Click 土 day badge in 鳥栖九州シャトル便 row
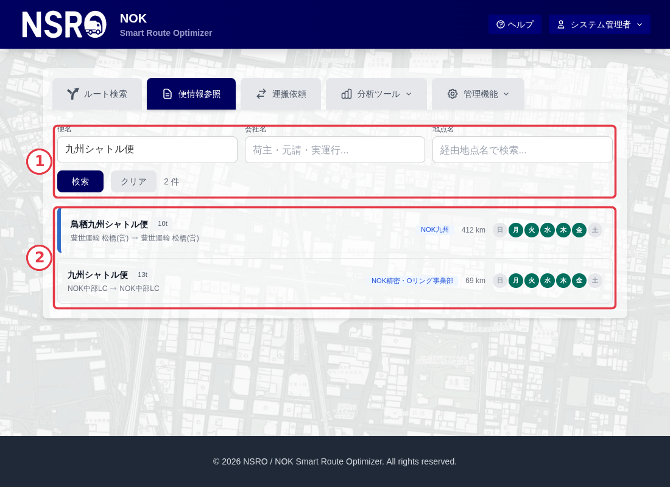This screenshot has height=487, width=670. click(x=595, y=230)
